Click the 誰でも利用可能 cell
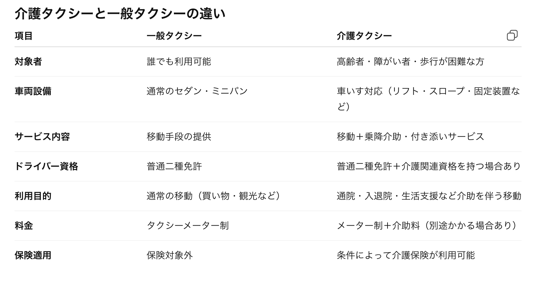The height and width of the screenshot is (284, 542). [179, 62]
